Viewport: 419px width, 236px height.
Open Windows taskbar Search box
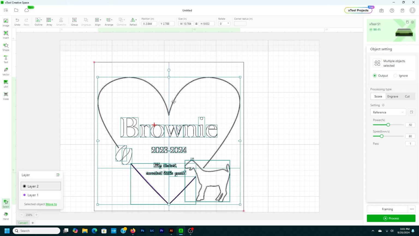[x=37, y=231]
